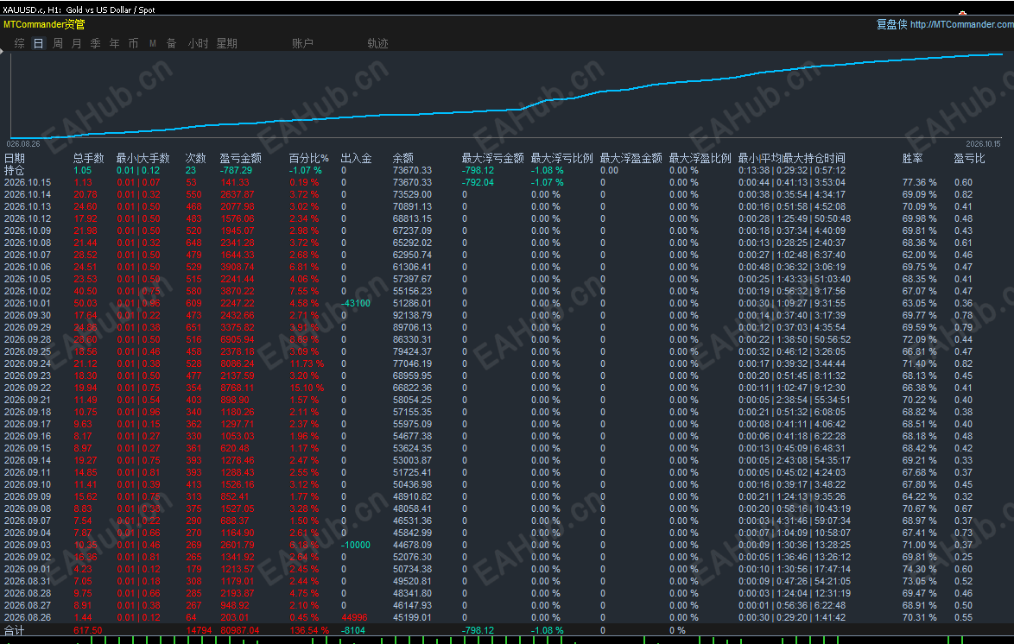The image size is (1014, 644).
Task: Select the 2026.10.15 date row
Action: click(28, 182)
